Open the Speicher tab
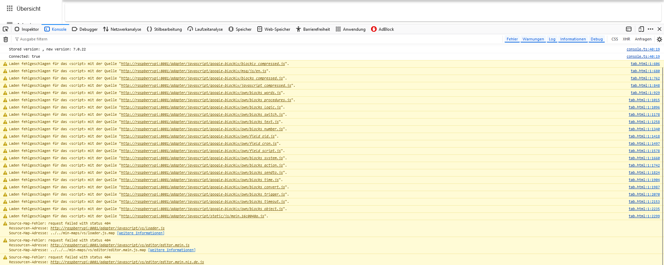 (240, 29)
